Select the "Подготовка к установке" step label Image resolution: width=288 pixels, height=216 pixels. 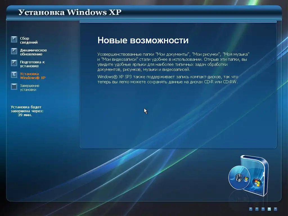pos(32,64)
